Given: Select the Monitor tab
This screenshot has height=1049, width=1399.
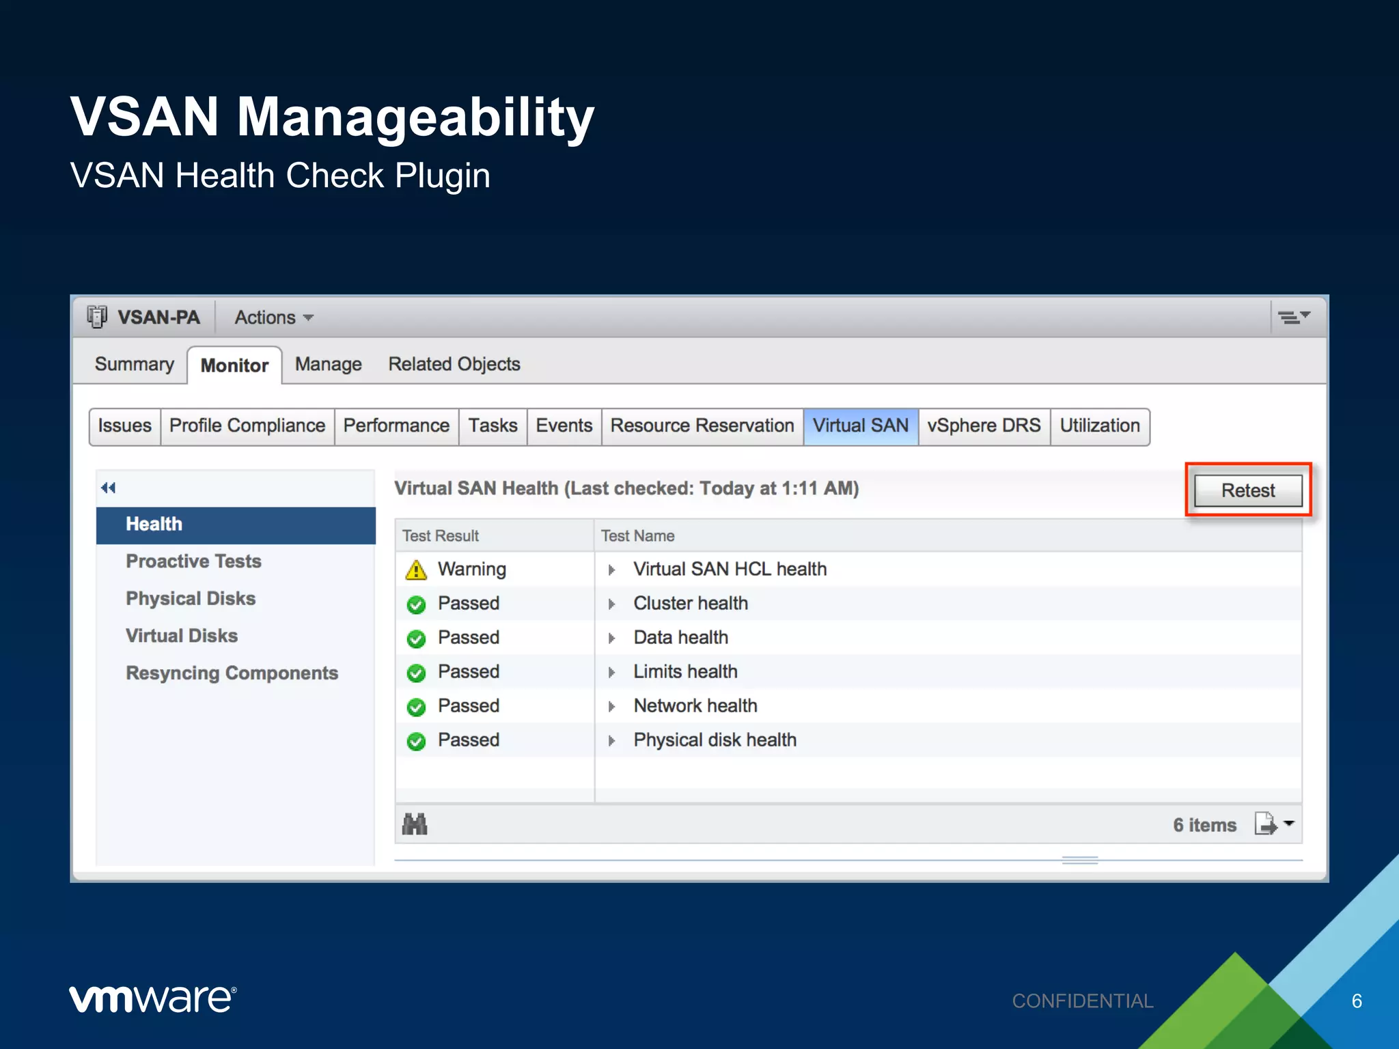Looking at the screenshot, I should pyautogui.click(x=234, y=365).
